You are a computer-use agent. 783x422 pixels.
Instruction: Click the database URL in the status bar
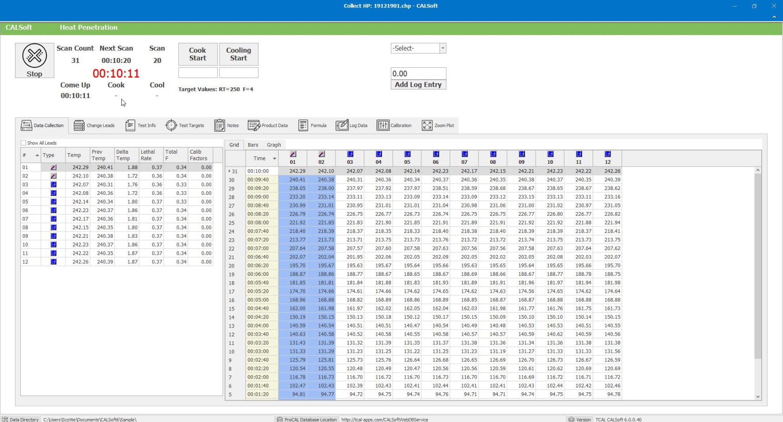(x=385, y=419)
